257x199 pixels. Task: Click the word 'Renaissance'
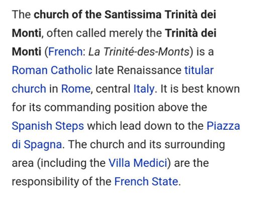click(149, 70)
